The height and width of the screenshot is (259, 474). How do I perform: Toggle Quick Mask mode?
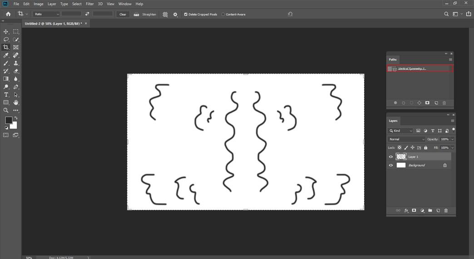coord(6,135)
